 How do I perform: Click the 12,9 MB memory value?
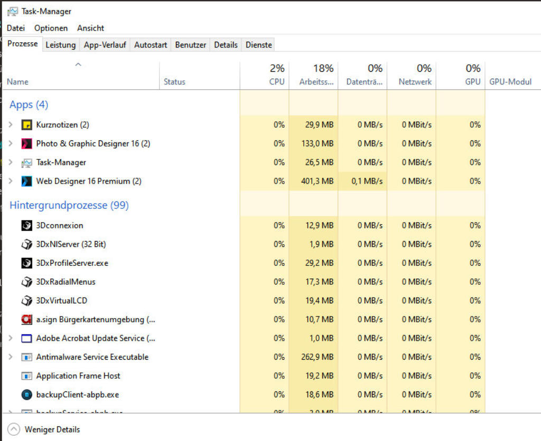point(319,225)
